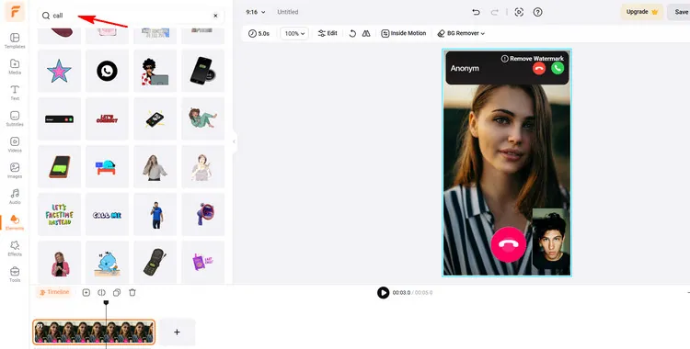Click the Untitled project name
This screenshot has height=349, width=690.
click(x=288, y=12)
